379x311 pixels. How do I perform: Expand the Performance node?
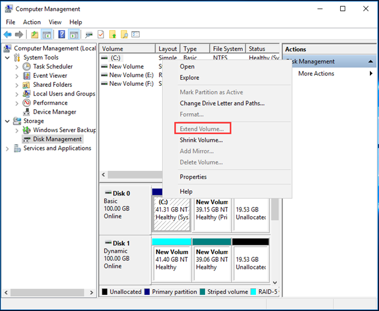tap(17, 103)
